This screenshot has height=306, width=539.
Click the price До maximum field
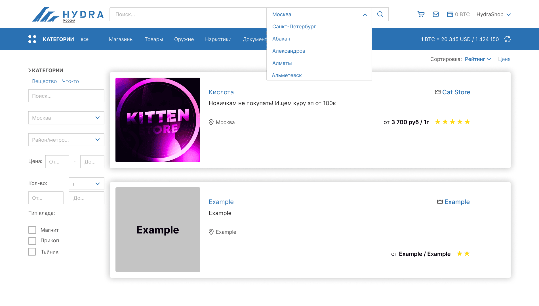tap(92, 161)
